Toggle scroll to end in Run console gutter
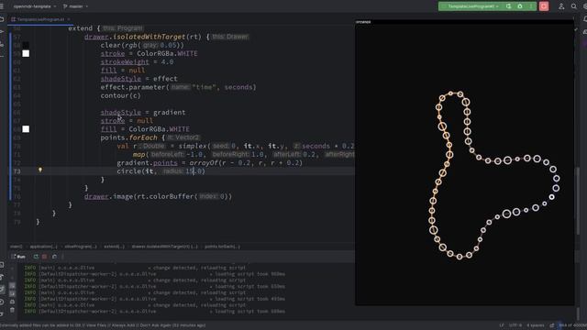587x330 pixels. (x=12, y=293)
